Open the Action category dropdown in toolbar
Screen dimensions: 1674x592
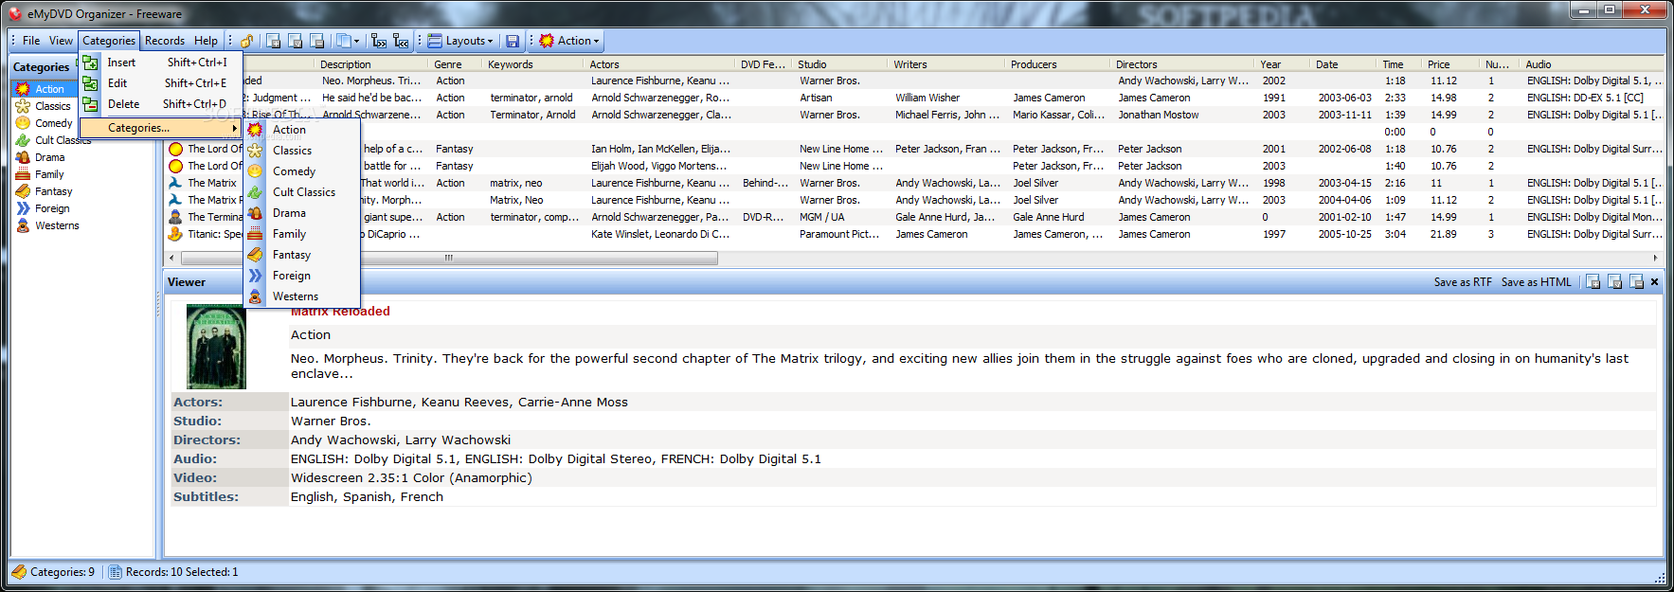[569, 41]
